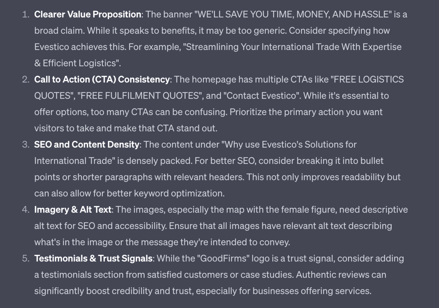Screen dimensions: 439x308
Task: Click the quoted "GoodFirms" word
Action: click(x=224, y=258)
